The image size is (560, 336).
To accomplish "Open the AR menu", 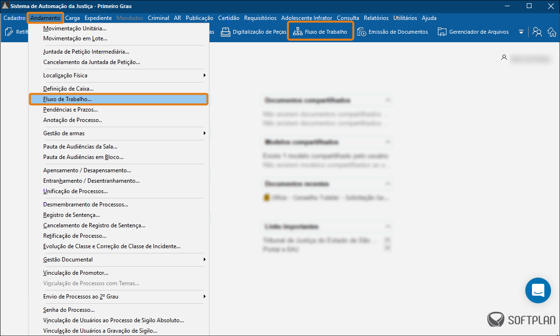I will 178,18.
